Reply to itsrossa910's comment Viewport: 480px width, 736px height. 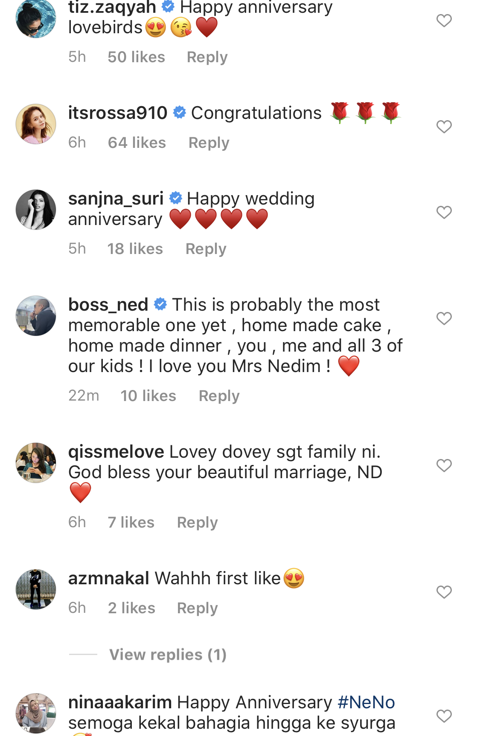point(209,143)
